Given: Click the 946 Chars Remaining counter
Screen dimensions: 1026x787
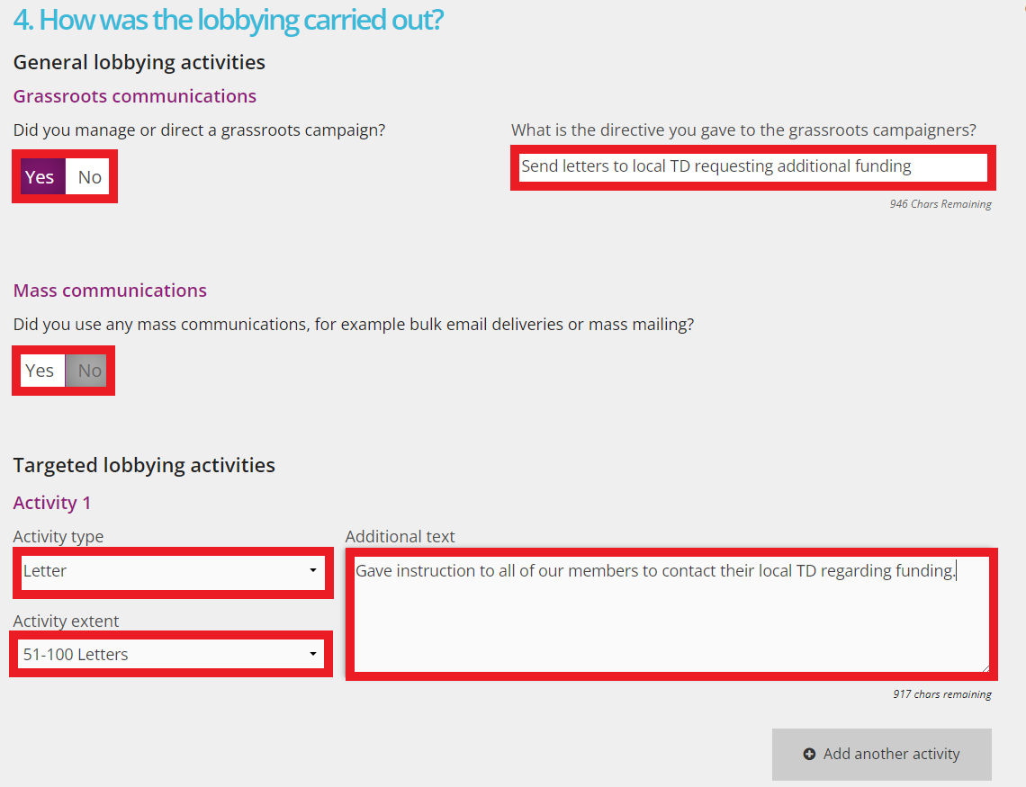Looking at the screenshot, I should [x=940, y=204].
